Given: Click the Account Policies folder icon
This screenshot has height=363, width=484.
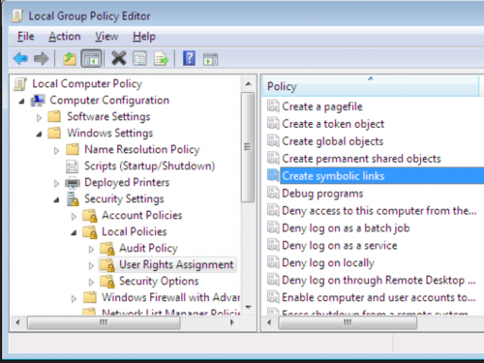Looking at the screenshot, I should point(90,216).
